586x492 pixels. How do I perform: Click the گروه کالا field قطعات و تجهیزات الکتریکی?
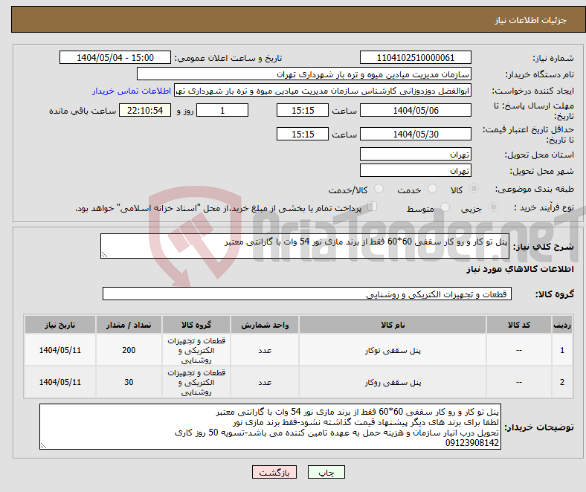point(307,294)
